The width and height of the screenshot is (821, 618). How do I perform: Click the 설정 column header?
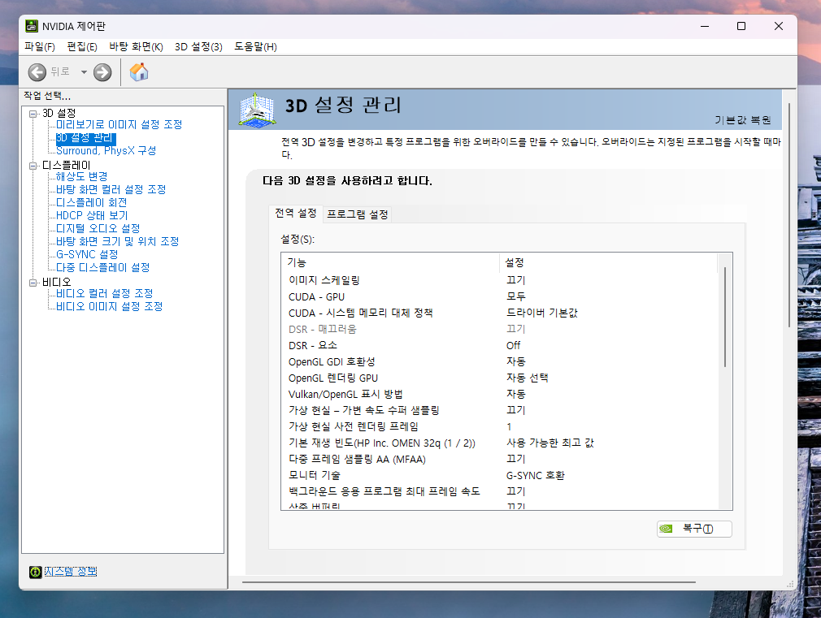click(x=608, y=262)
